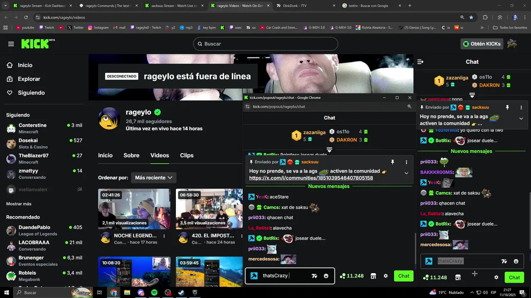
Task: Open 7TV emote menu in main page chat
Action: pyautogui.click(x=504, y=261)
